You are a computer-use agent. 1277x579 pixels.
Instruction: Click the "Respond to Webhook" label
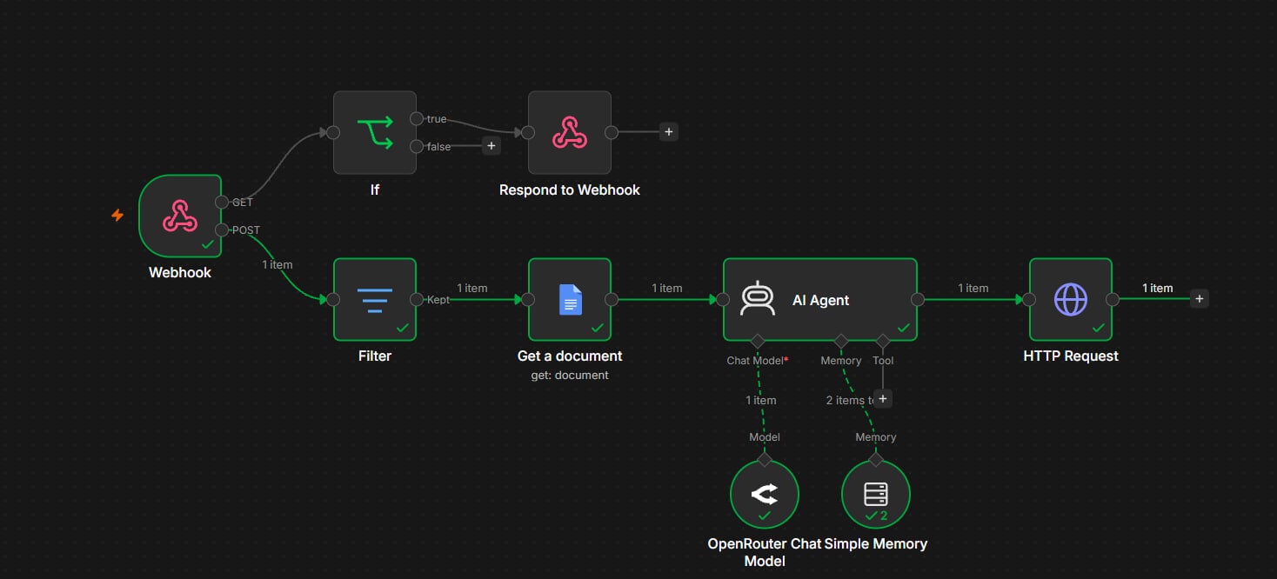570,190
